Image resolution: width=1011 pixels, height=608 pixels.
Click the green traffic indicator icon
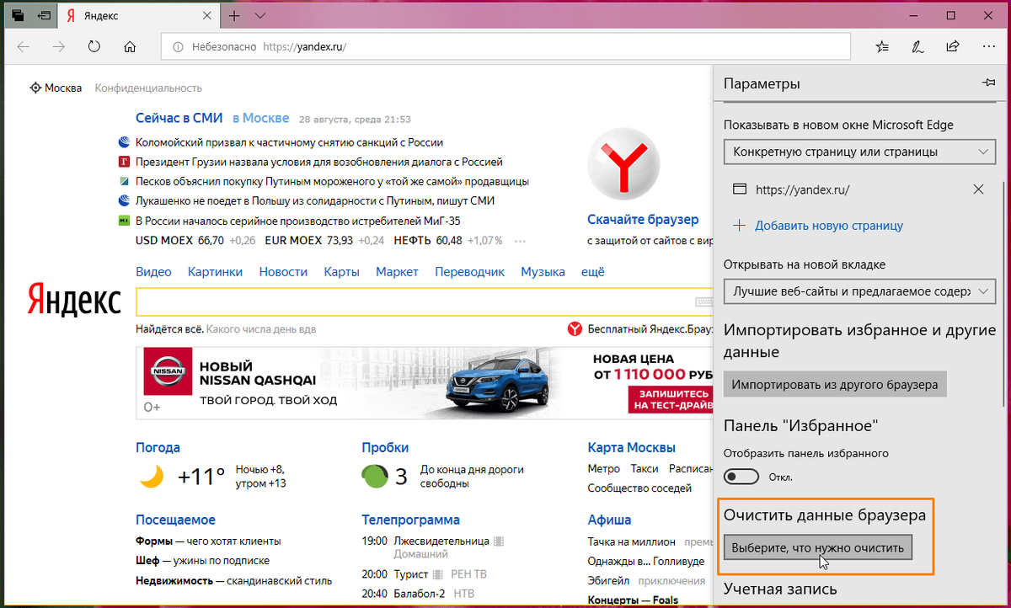pyautogui.click(x=374, y=477)
